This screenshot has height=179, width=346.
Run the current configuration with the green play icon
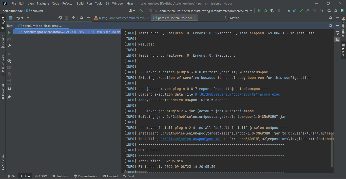[x=259, y=11]
